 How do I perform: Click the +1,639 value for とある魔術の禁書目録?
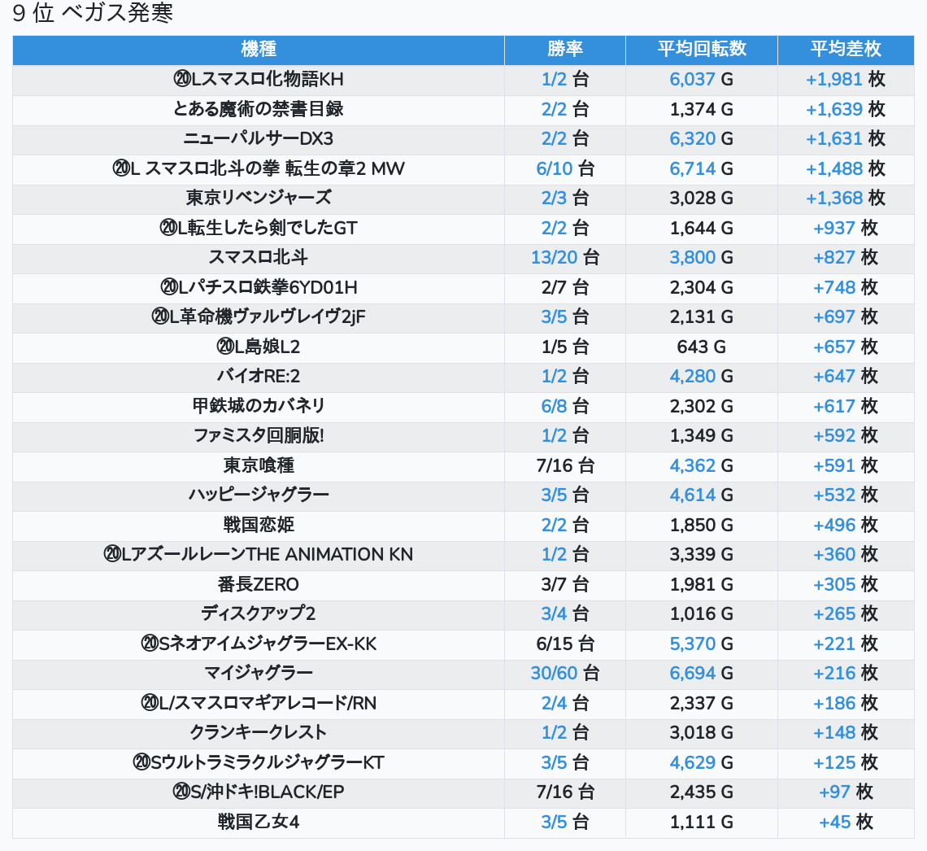[833, 109]
